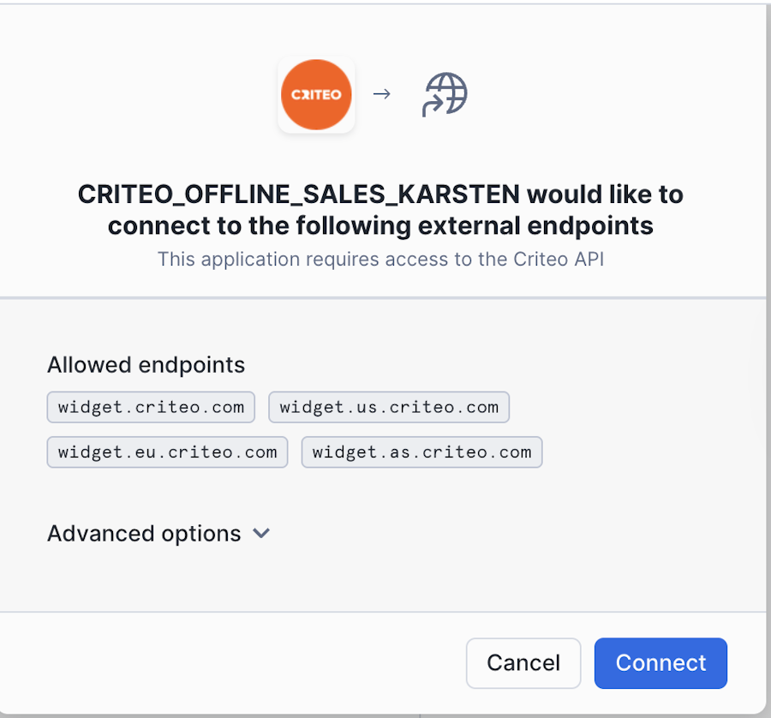Click the Allowed endpoints label

[x=146, y=365]
